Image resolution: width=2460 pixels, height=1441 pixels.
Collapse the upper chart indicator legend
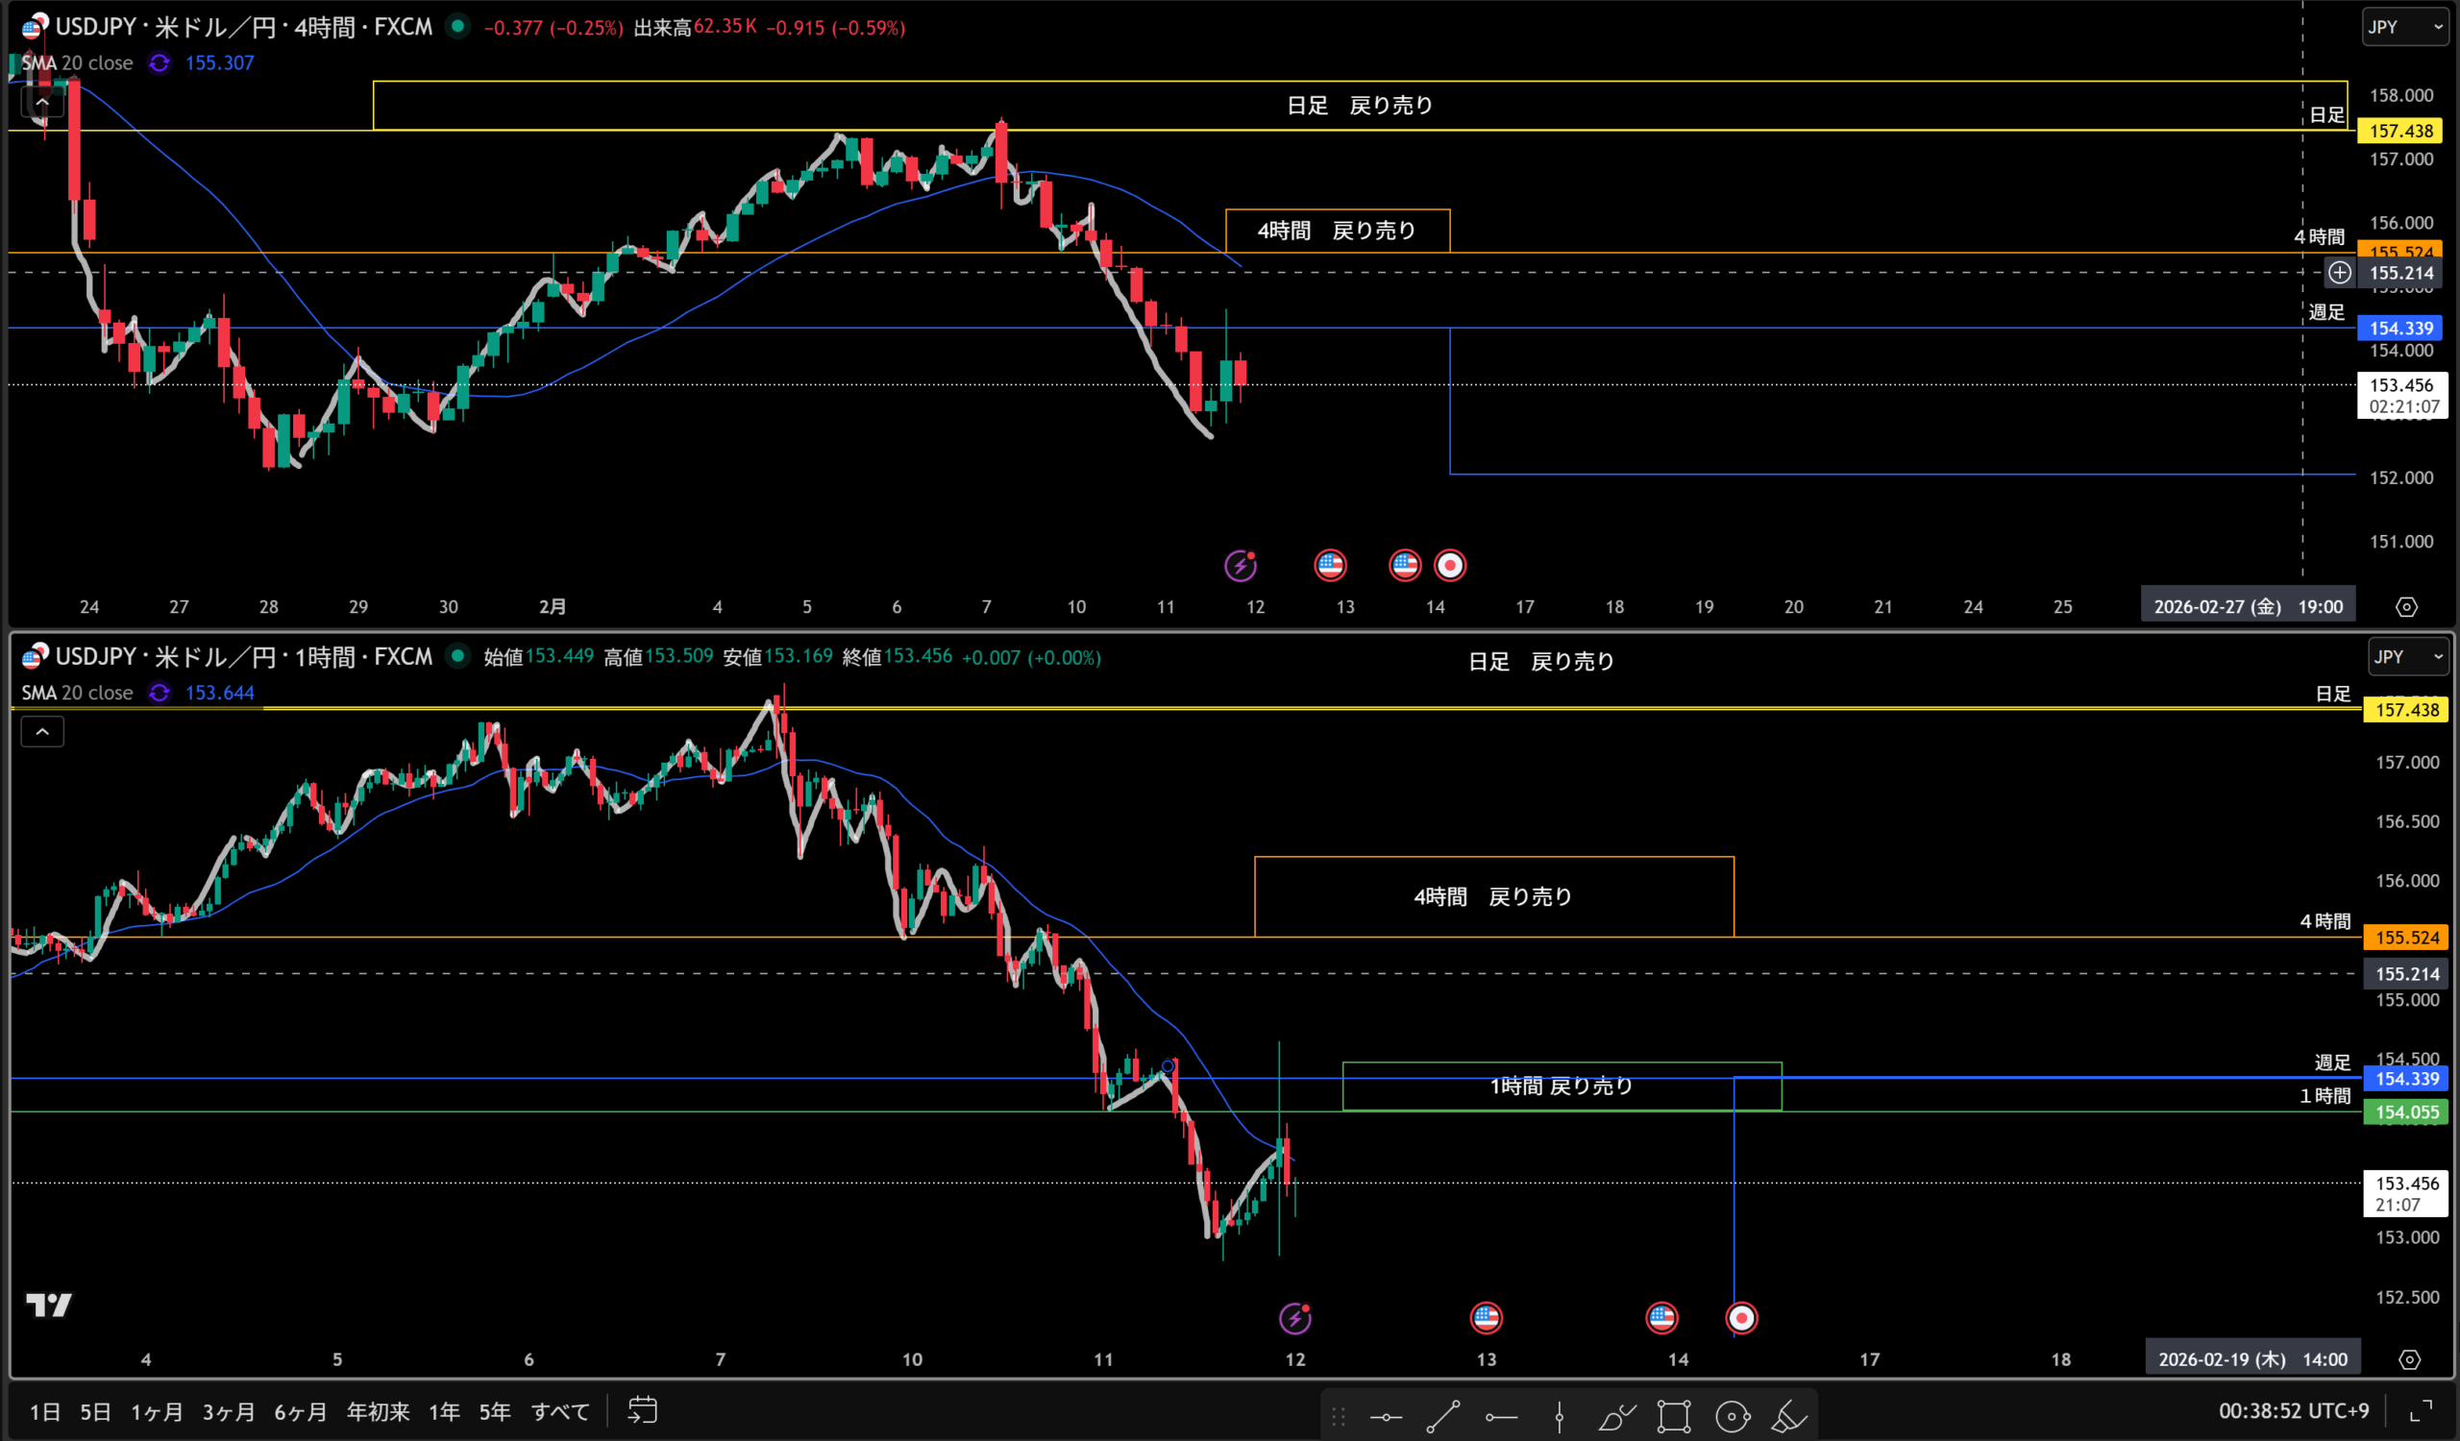pos(42,102)
